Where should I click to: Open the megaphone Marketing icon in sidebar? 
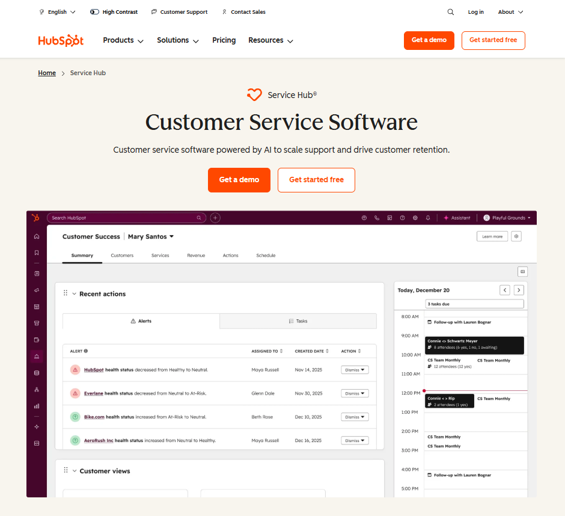coord(37,290)
